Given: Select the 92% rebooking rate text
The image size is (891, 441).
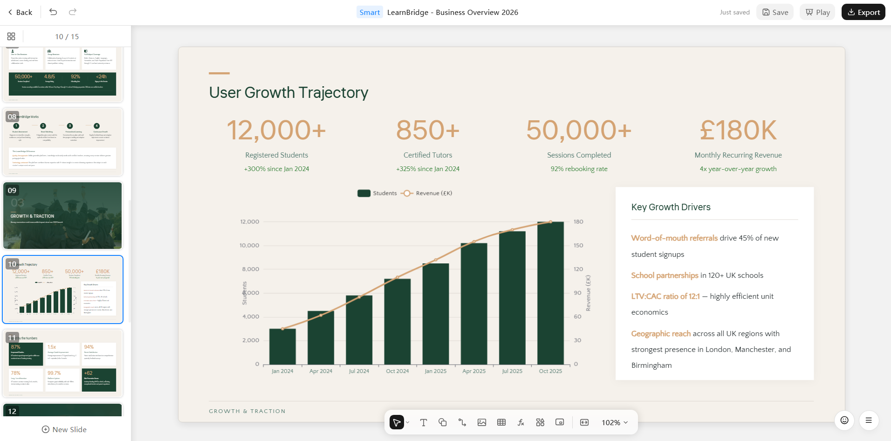Looking at the screenshot, I should pos(579,169).
